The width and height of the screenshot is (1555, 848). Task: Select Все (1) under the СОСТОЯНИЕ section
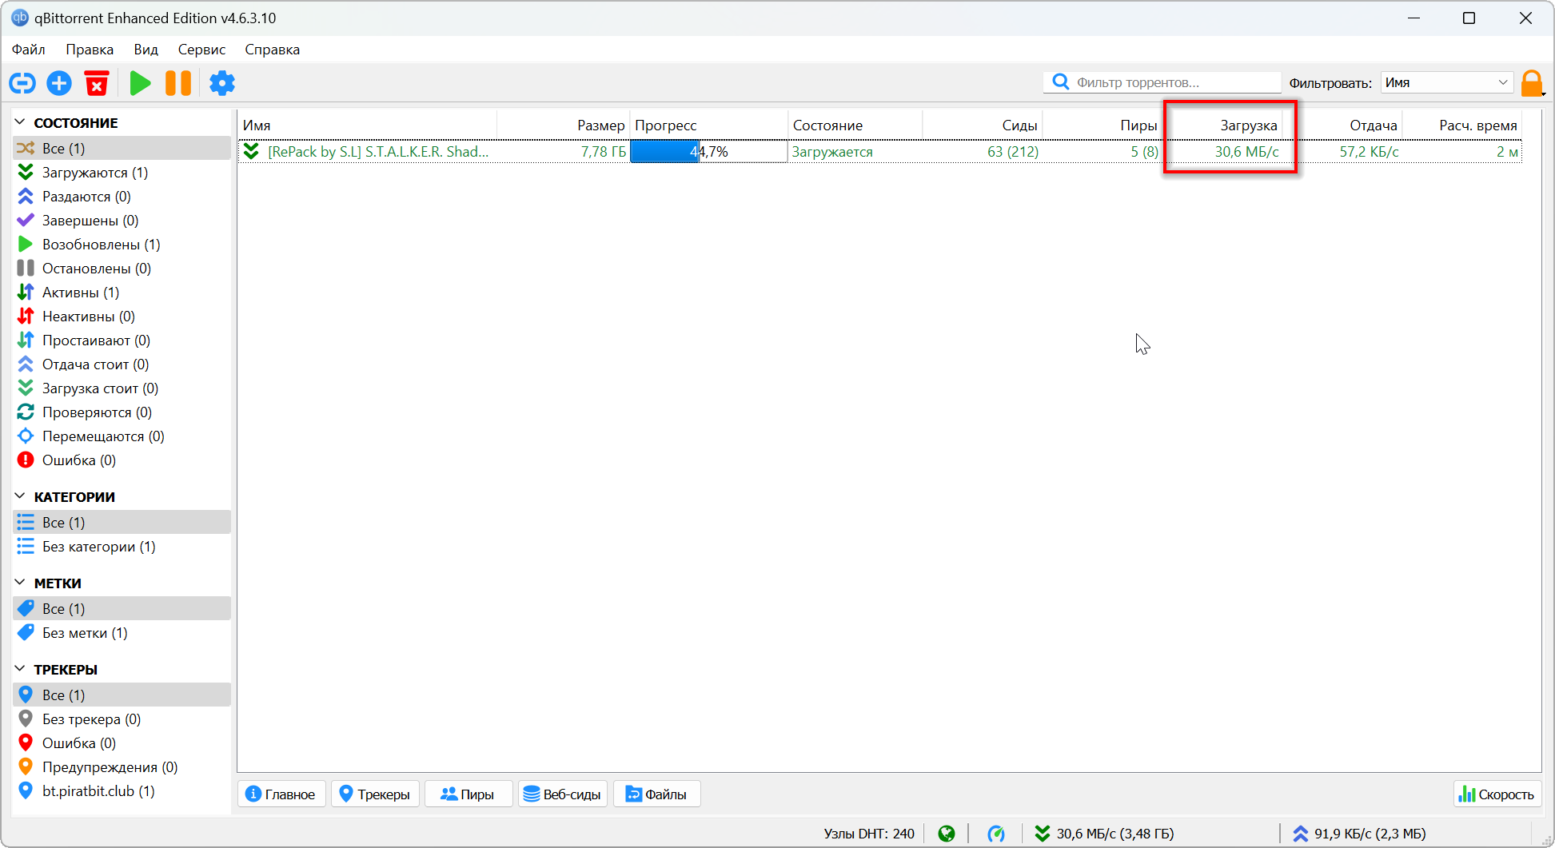click(x=122, y=149)
